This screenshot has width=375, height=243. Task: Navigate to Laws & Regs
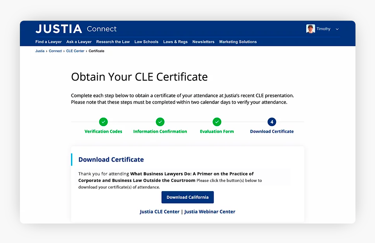coord(175,42)
